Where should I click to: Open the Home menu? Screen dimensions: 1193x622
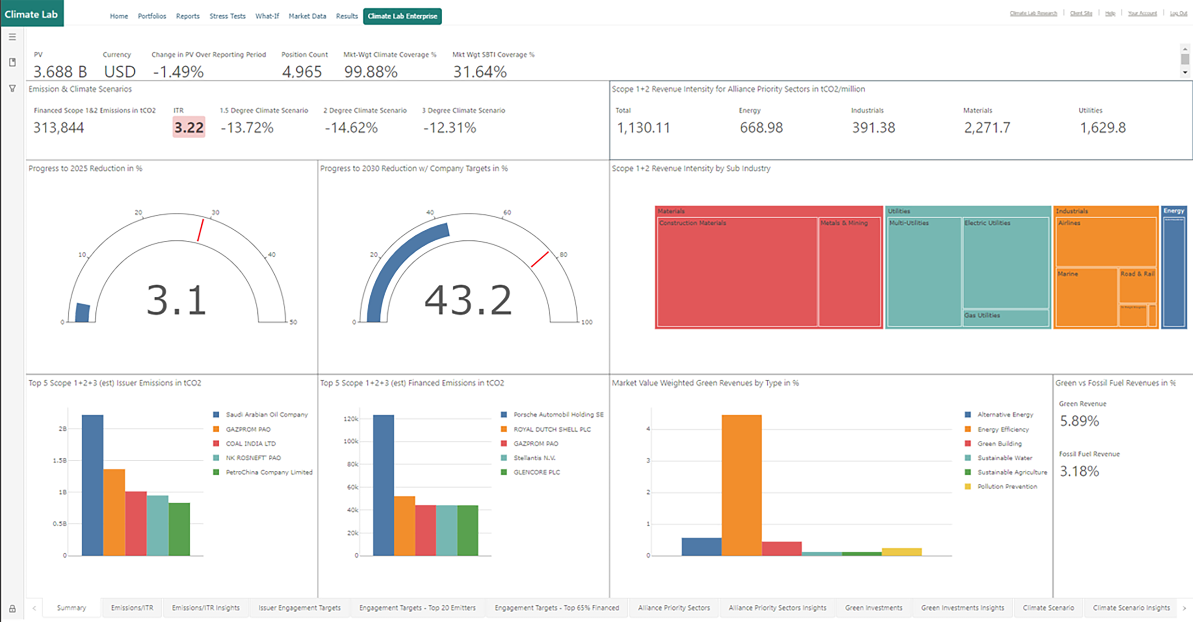(119, 16)
